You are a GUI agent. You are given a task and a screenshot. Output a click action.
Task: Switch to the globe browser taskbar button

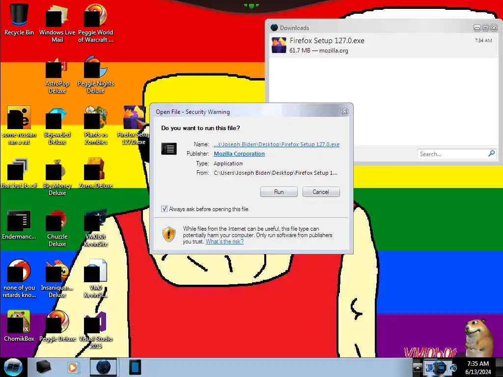click(x=103, y=367)
